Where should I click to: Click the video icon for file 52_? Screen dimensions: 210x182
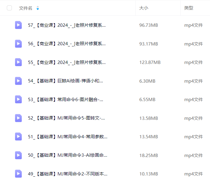pos(18,118)
